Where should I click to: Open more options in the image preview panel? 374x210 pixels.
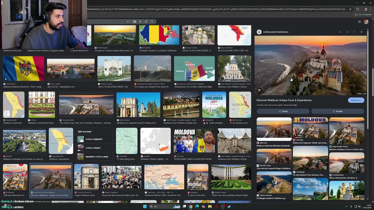coord(354,32)
